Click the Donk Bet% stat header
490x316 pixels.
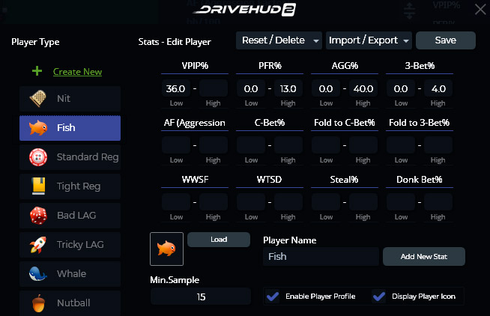[420, 180]
